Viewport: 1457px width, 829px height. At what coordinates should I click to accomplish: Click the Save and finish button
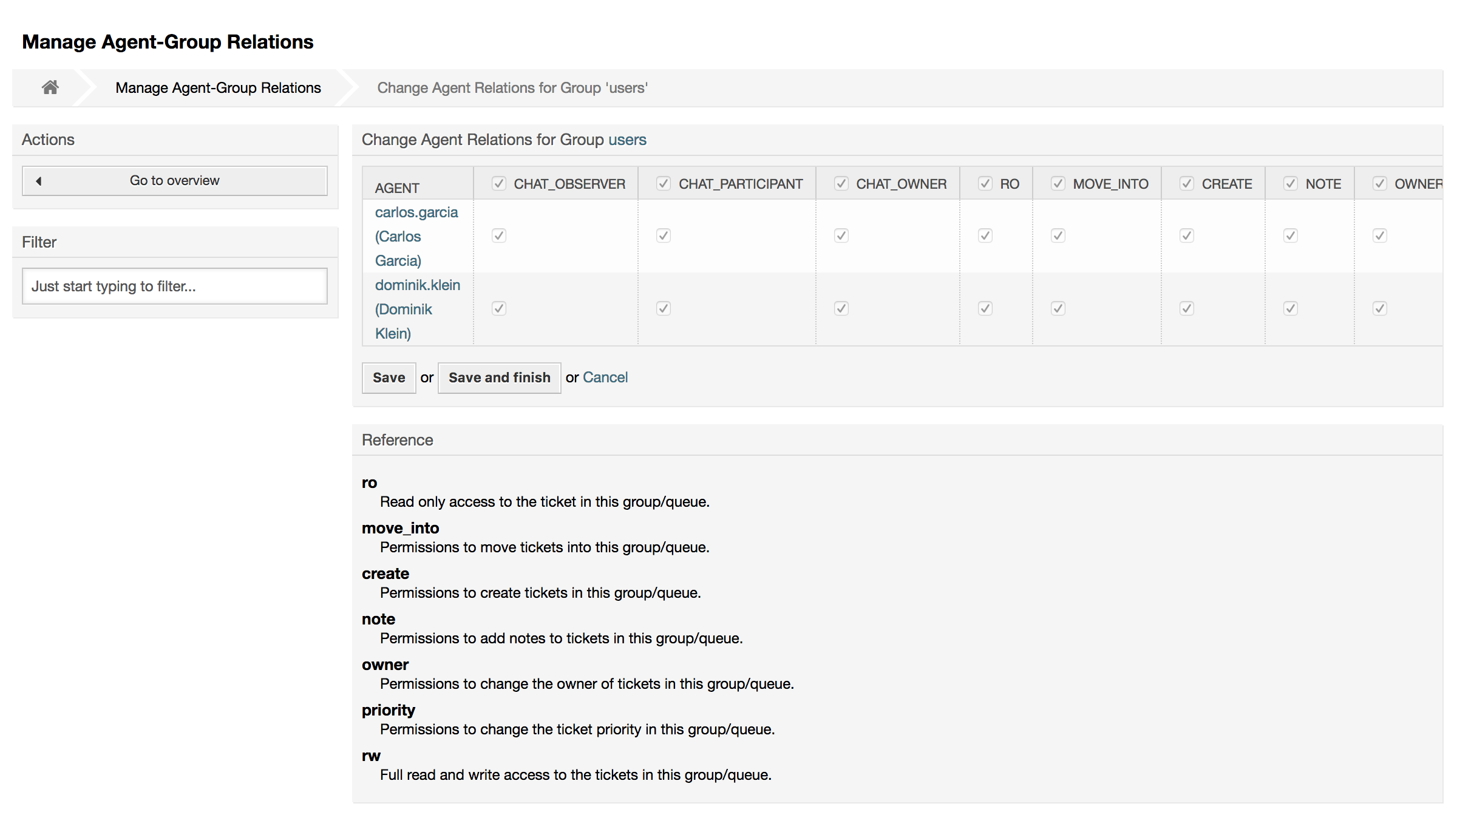click(500, 377)
